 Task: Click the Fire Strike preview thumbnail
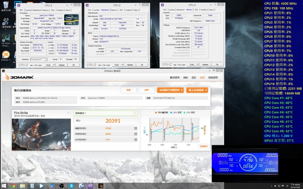(41, 134)
